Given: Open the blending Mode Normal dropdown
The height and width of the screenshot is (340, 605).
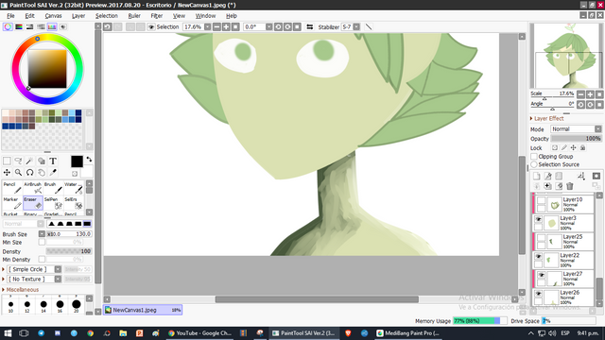Looking at the screenshot, I should coord(576,129).
